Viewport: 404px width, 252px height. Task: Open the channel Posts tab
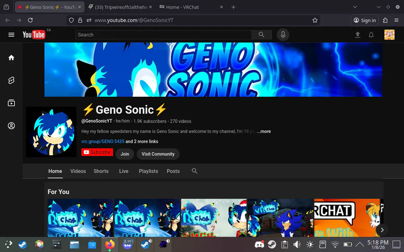click(x=173, y=171)
